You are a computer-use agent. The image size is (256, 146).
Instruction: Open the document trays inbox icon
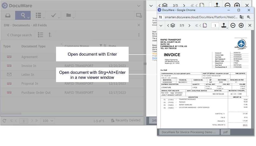point(8,15)
